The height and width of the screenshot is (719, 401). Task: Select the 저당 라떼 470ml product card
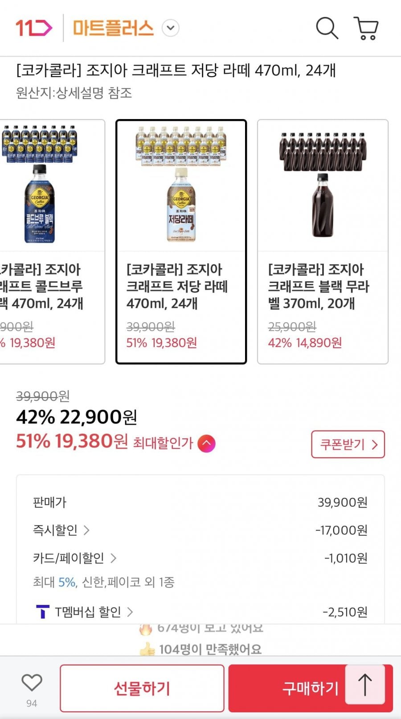point(181,241)
